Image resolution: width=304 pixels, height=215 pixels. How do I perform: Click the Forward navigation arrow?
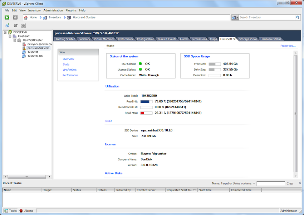click(15, 18)
